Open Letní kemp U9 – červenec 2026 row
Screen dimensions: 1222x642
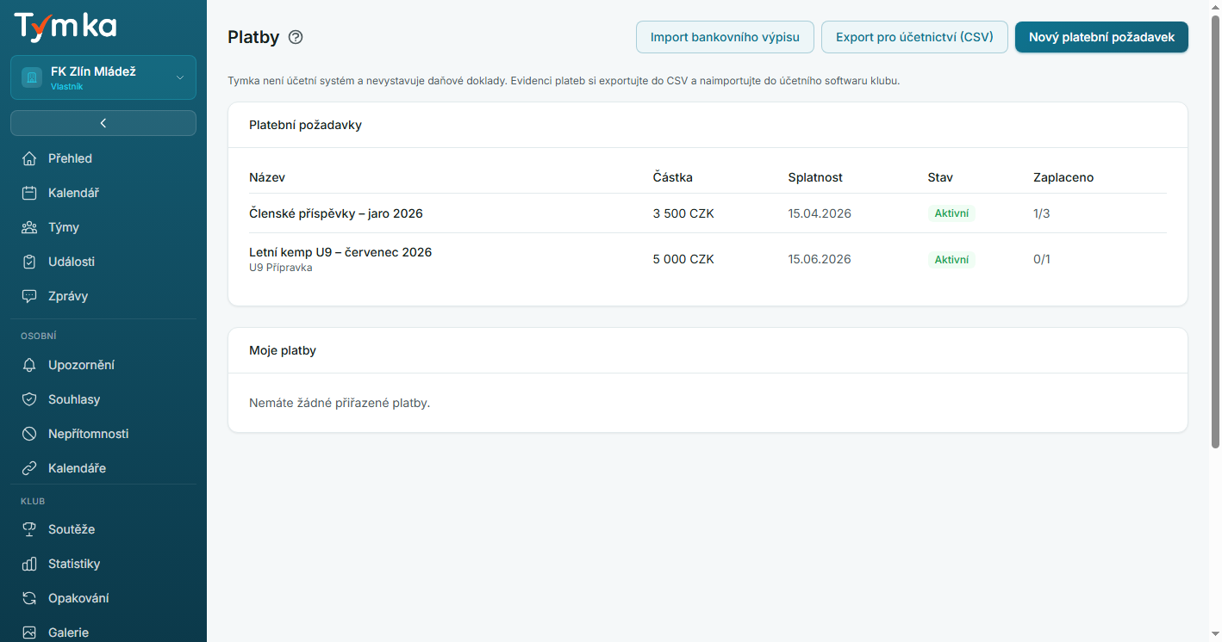(x=708, y=259)
